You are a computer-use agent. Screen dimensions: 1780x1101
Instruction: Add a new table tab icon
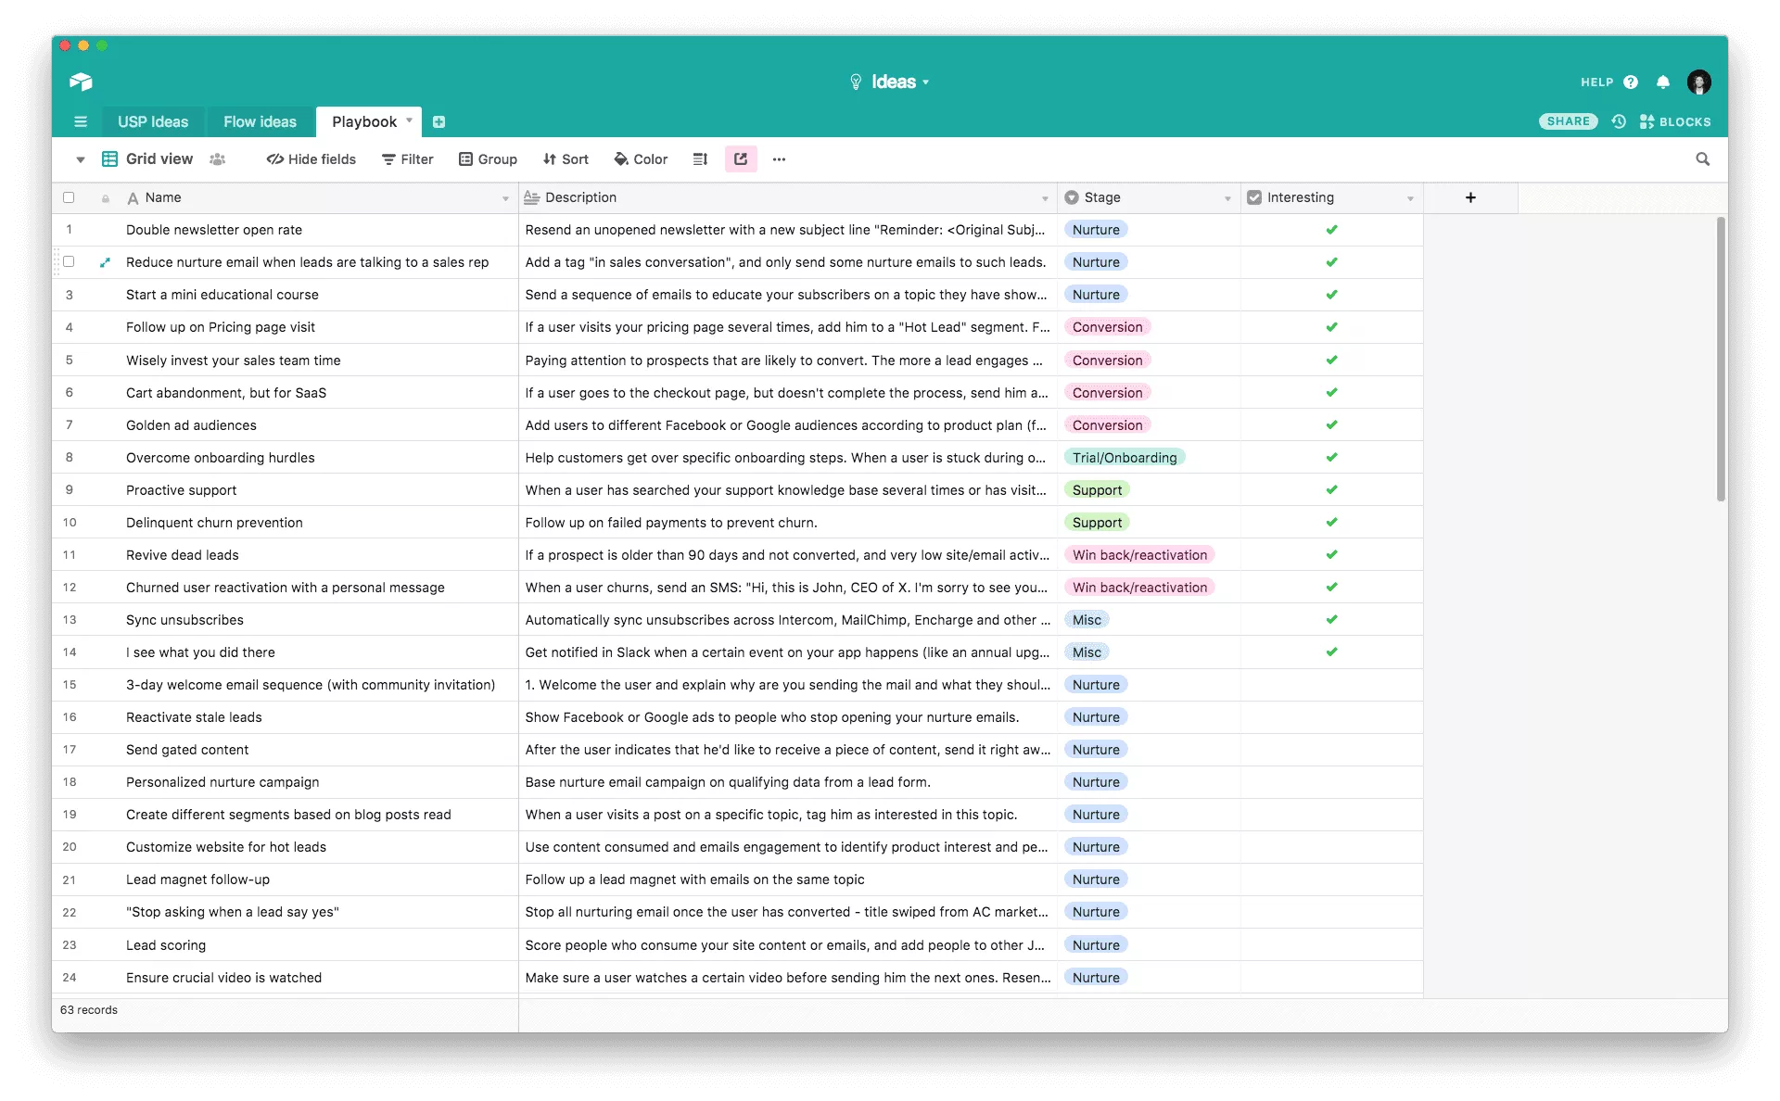pyautogui.click(x=439, y=121)
